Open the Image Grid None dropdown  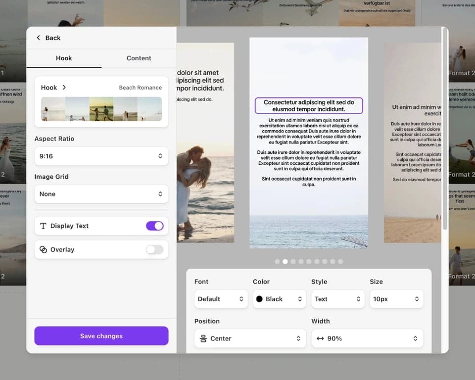pos(101,194)
